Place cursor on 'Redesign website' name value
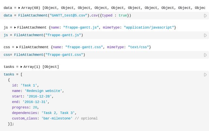This screenshot has height=131, width=209. coord(43,91)
